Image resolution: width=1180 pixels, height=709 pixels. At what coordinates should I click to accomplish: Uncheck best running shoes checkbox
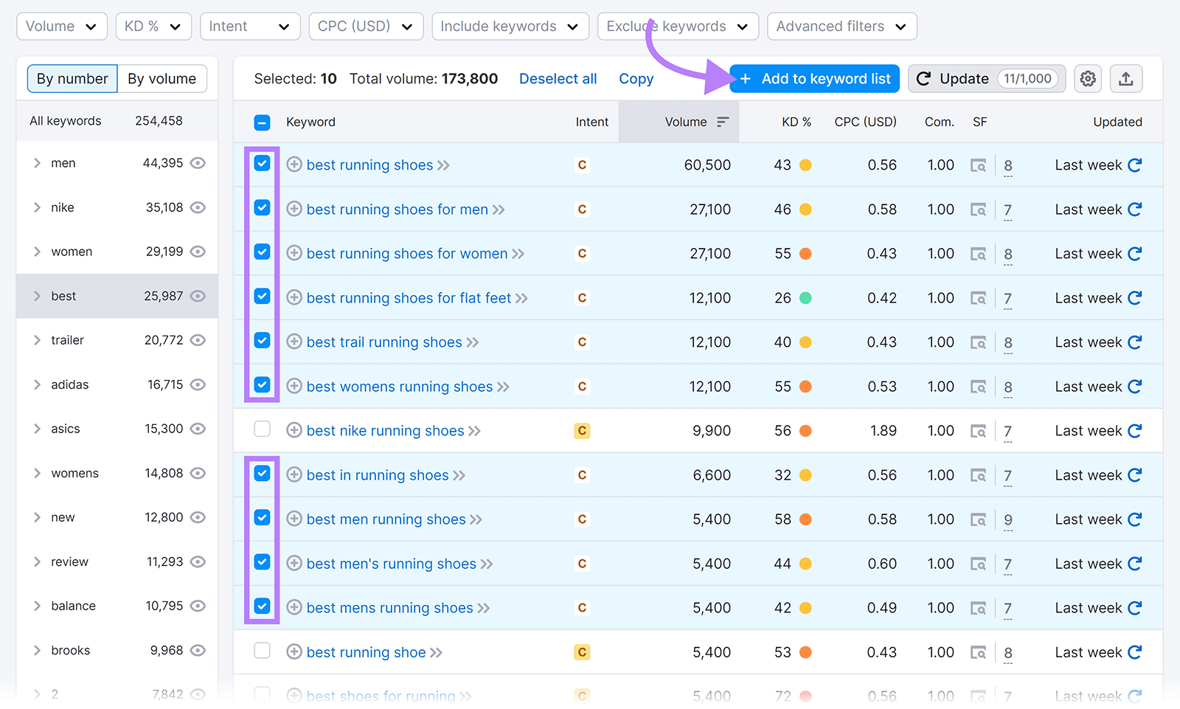(262, 163)
